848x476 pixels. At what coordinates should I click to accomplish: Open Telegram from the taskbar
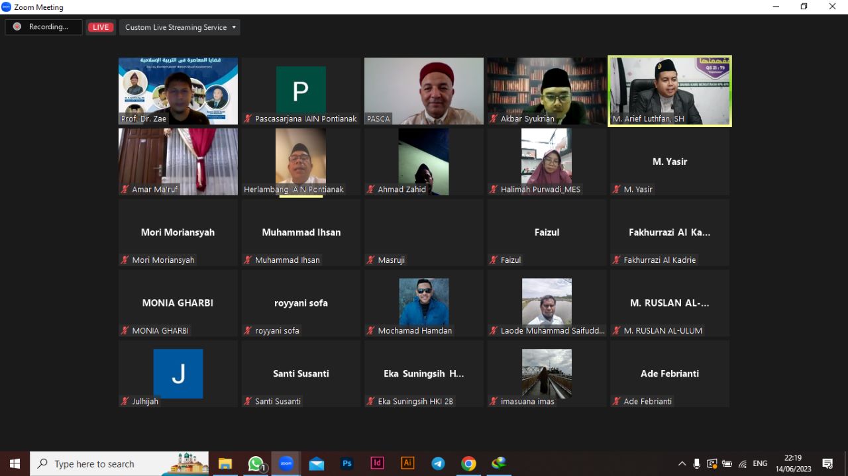(x=438, y=463)
